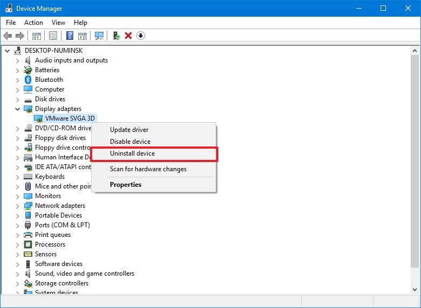Click the Storage controllers category icon
The width and height of the screenshot is (421, 308).
click(x=28, y=283)
